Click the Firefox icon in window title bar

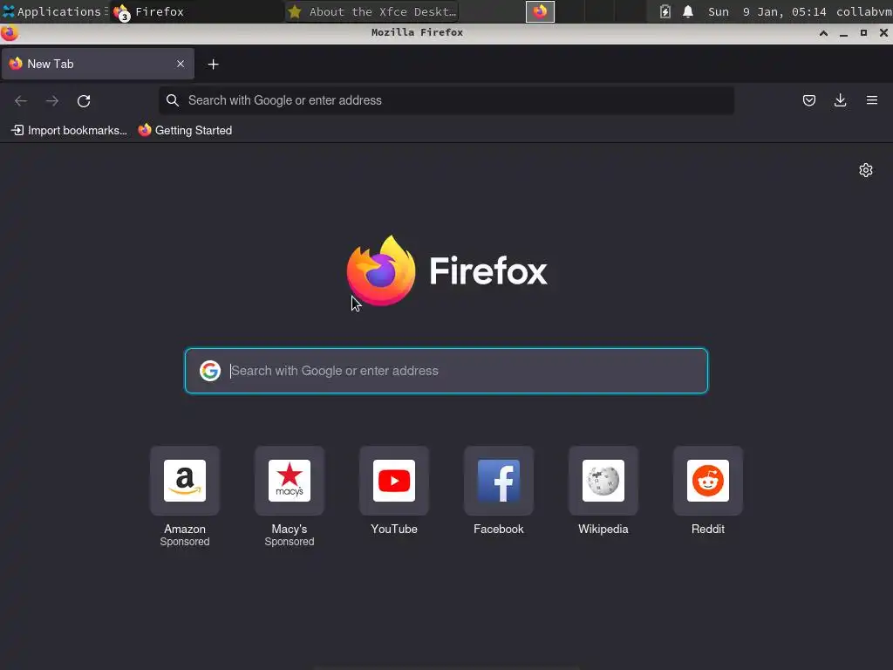9,33
